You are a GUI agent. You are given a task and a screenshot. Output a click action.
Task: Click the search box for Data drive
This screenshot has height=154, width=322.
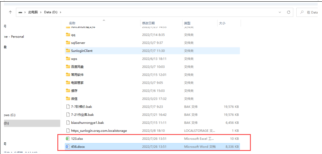(311, 12)
